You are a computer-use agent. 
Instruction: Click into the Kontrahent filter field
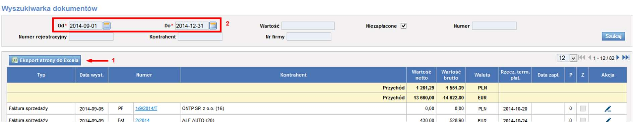pos(200,37)
